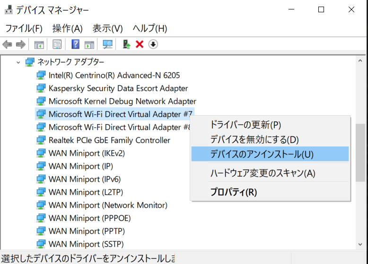Click the Forward arrow toolbar icon

pos(21,44)
